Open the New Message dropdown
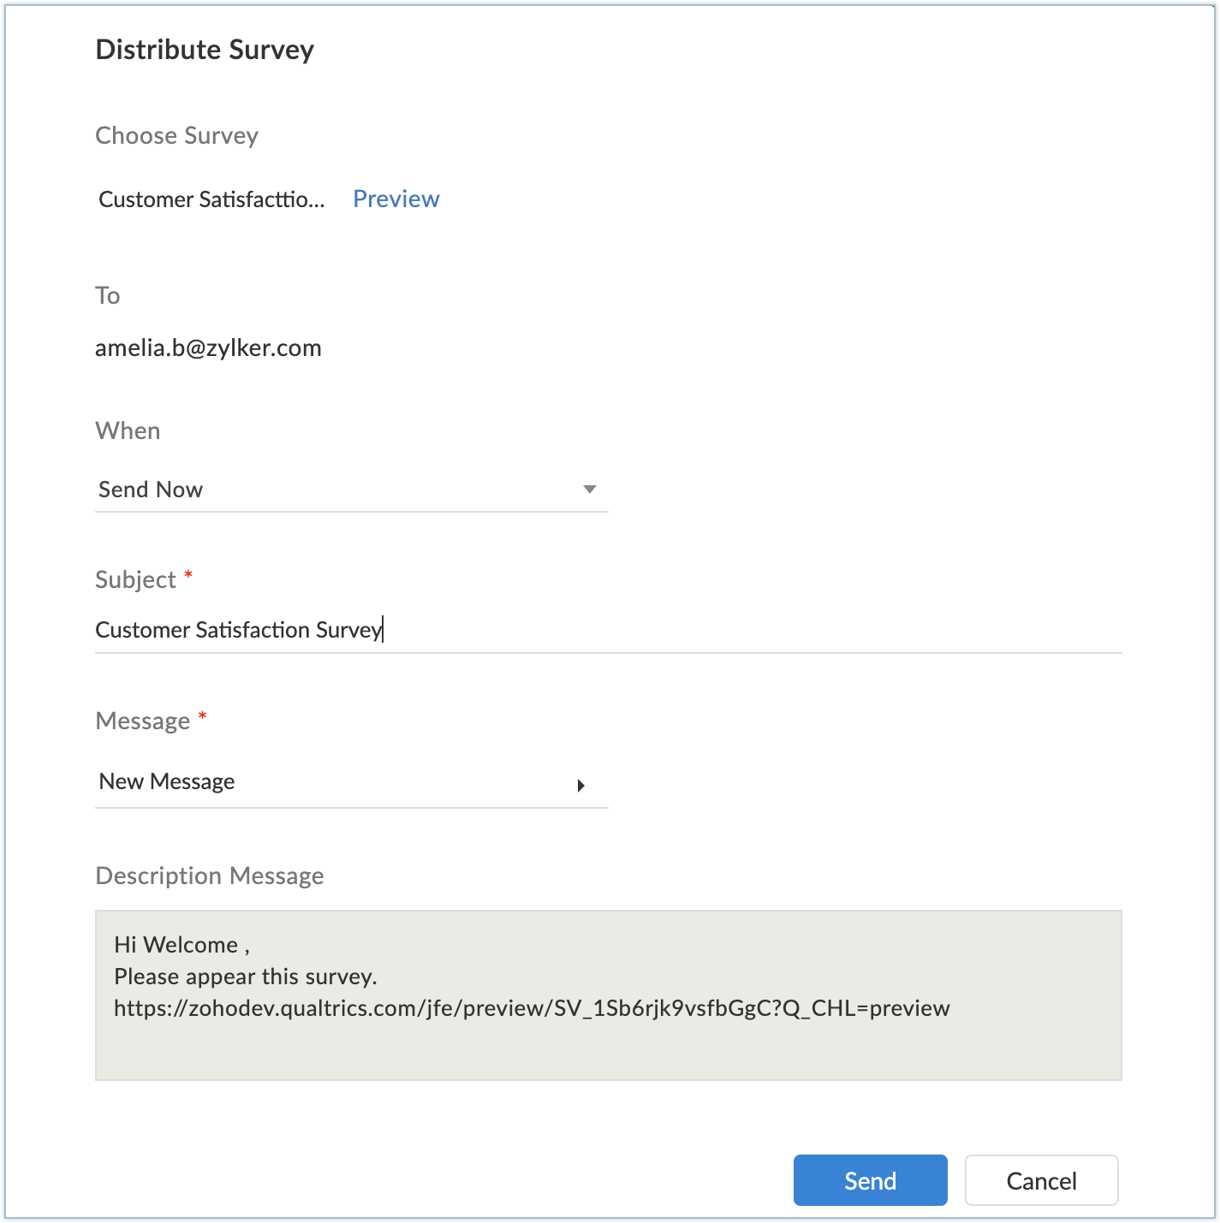 tap(351, 782)
